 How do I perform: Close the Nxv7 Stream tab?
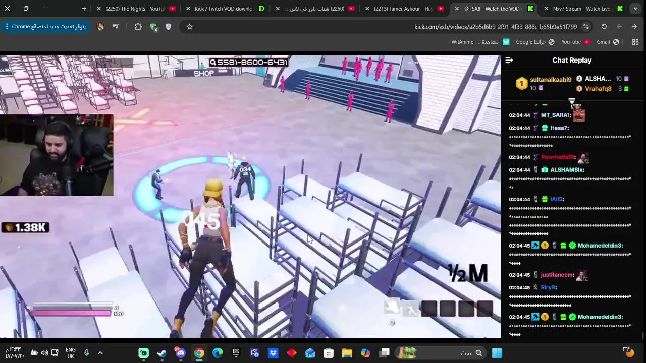coord(546,9)
